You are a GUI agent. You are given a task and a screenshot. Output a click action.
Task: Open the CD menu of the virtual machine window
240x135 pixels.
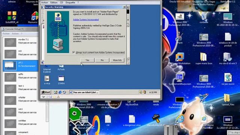(x=61, y=3)
